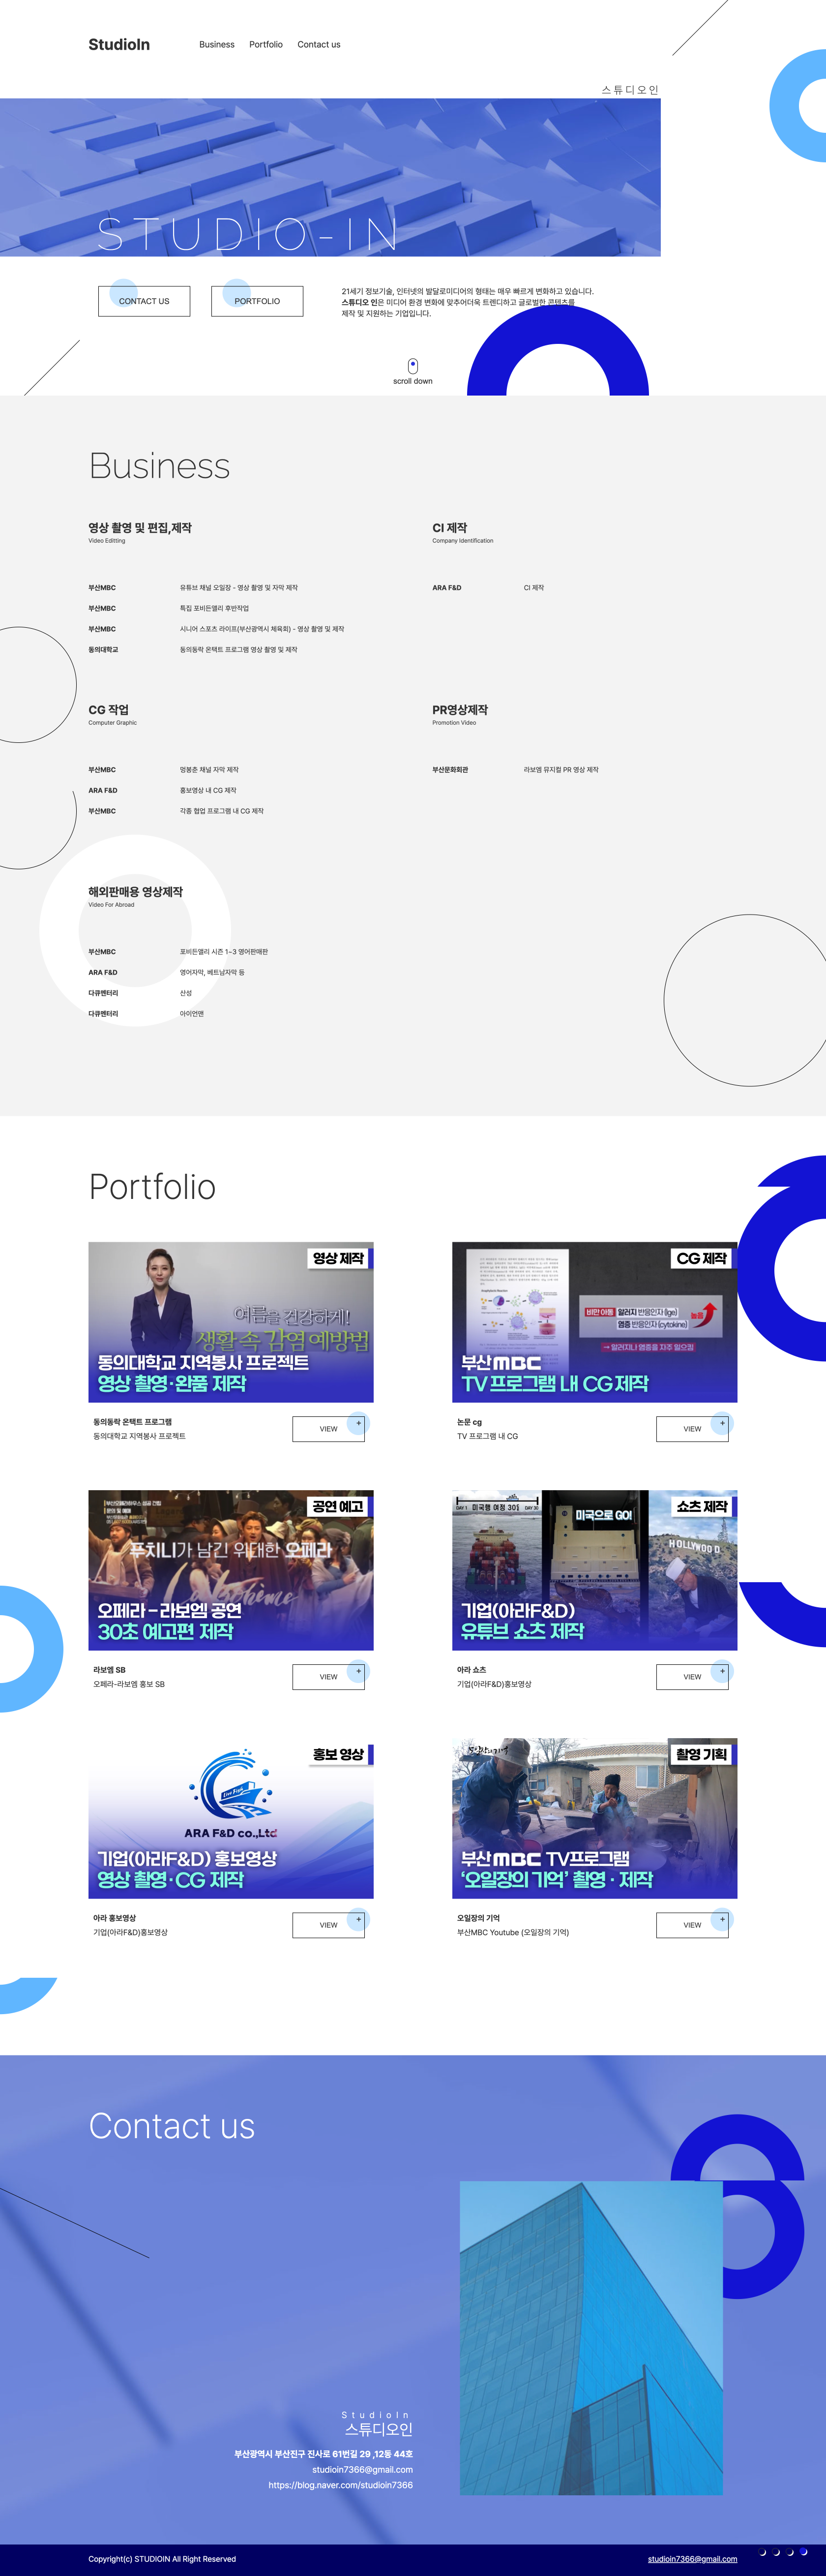Click '특집 포비든앨리 후반작업' row text
The height and width of the screenshot is (2576, 826).
pyautogui.click(x=215, y=608)
